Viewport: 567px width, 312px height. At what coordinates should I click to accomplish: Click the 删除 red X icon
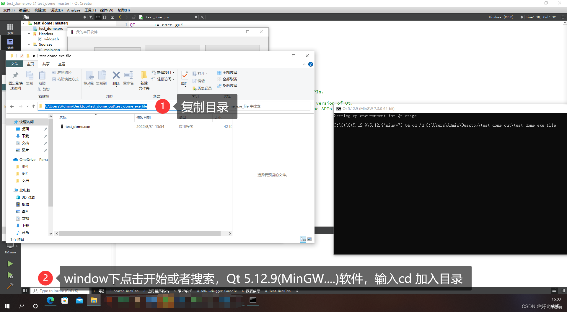pyautogui.click(x=116, y=75)
